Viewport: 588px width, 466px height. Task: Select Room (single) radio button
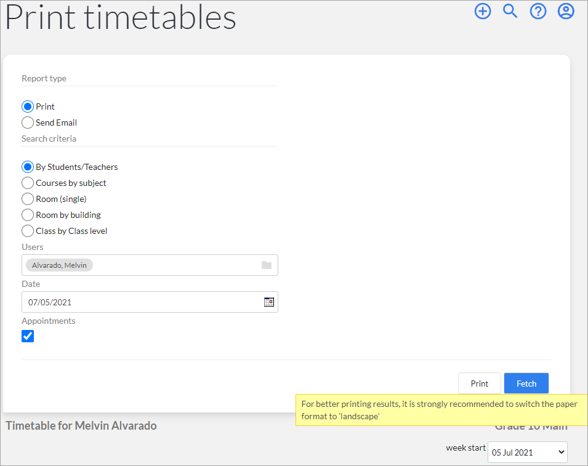coord(28,199)
